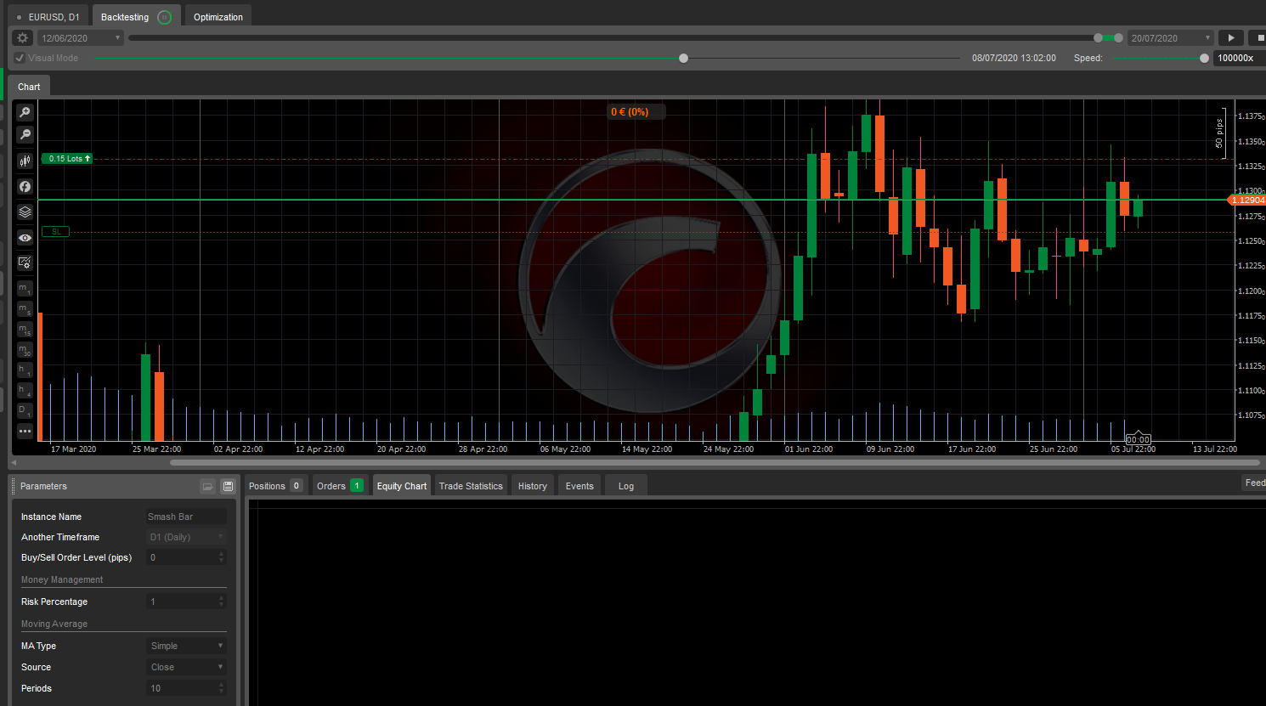This screenshot has width=1266, height=706.
Task: Switch chart to m1 timeframe
Action: [25, 289]
